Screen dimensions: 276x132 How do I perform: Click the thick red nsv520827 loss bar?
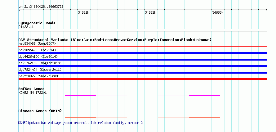click(143, 79)
